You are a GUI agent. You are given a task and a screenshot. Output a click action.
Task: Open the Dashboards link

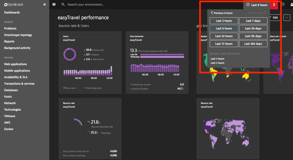click(12, 12)
